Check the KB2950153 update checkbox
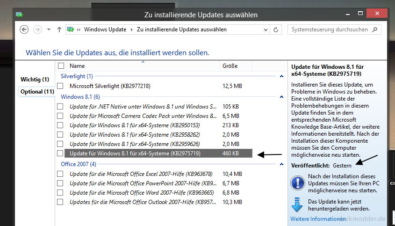The height and width of the screenshot is (226, 395). (60, 125)
